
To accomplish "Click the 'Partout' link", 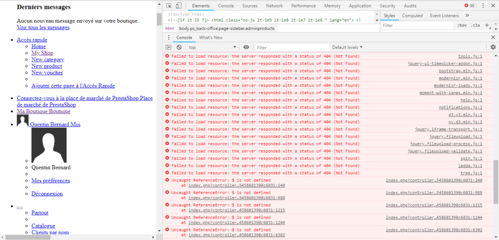I will click(x=40, y=213).
